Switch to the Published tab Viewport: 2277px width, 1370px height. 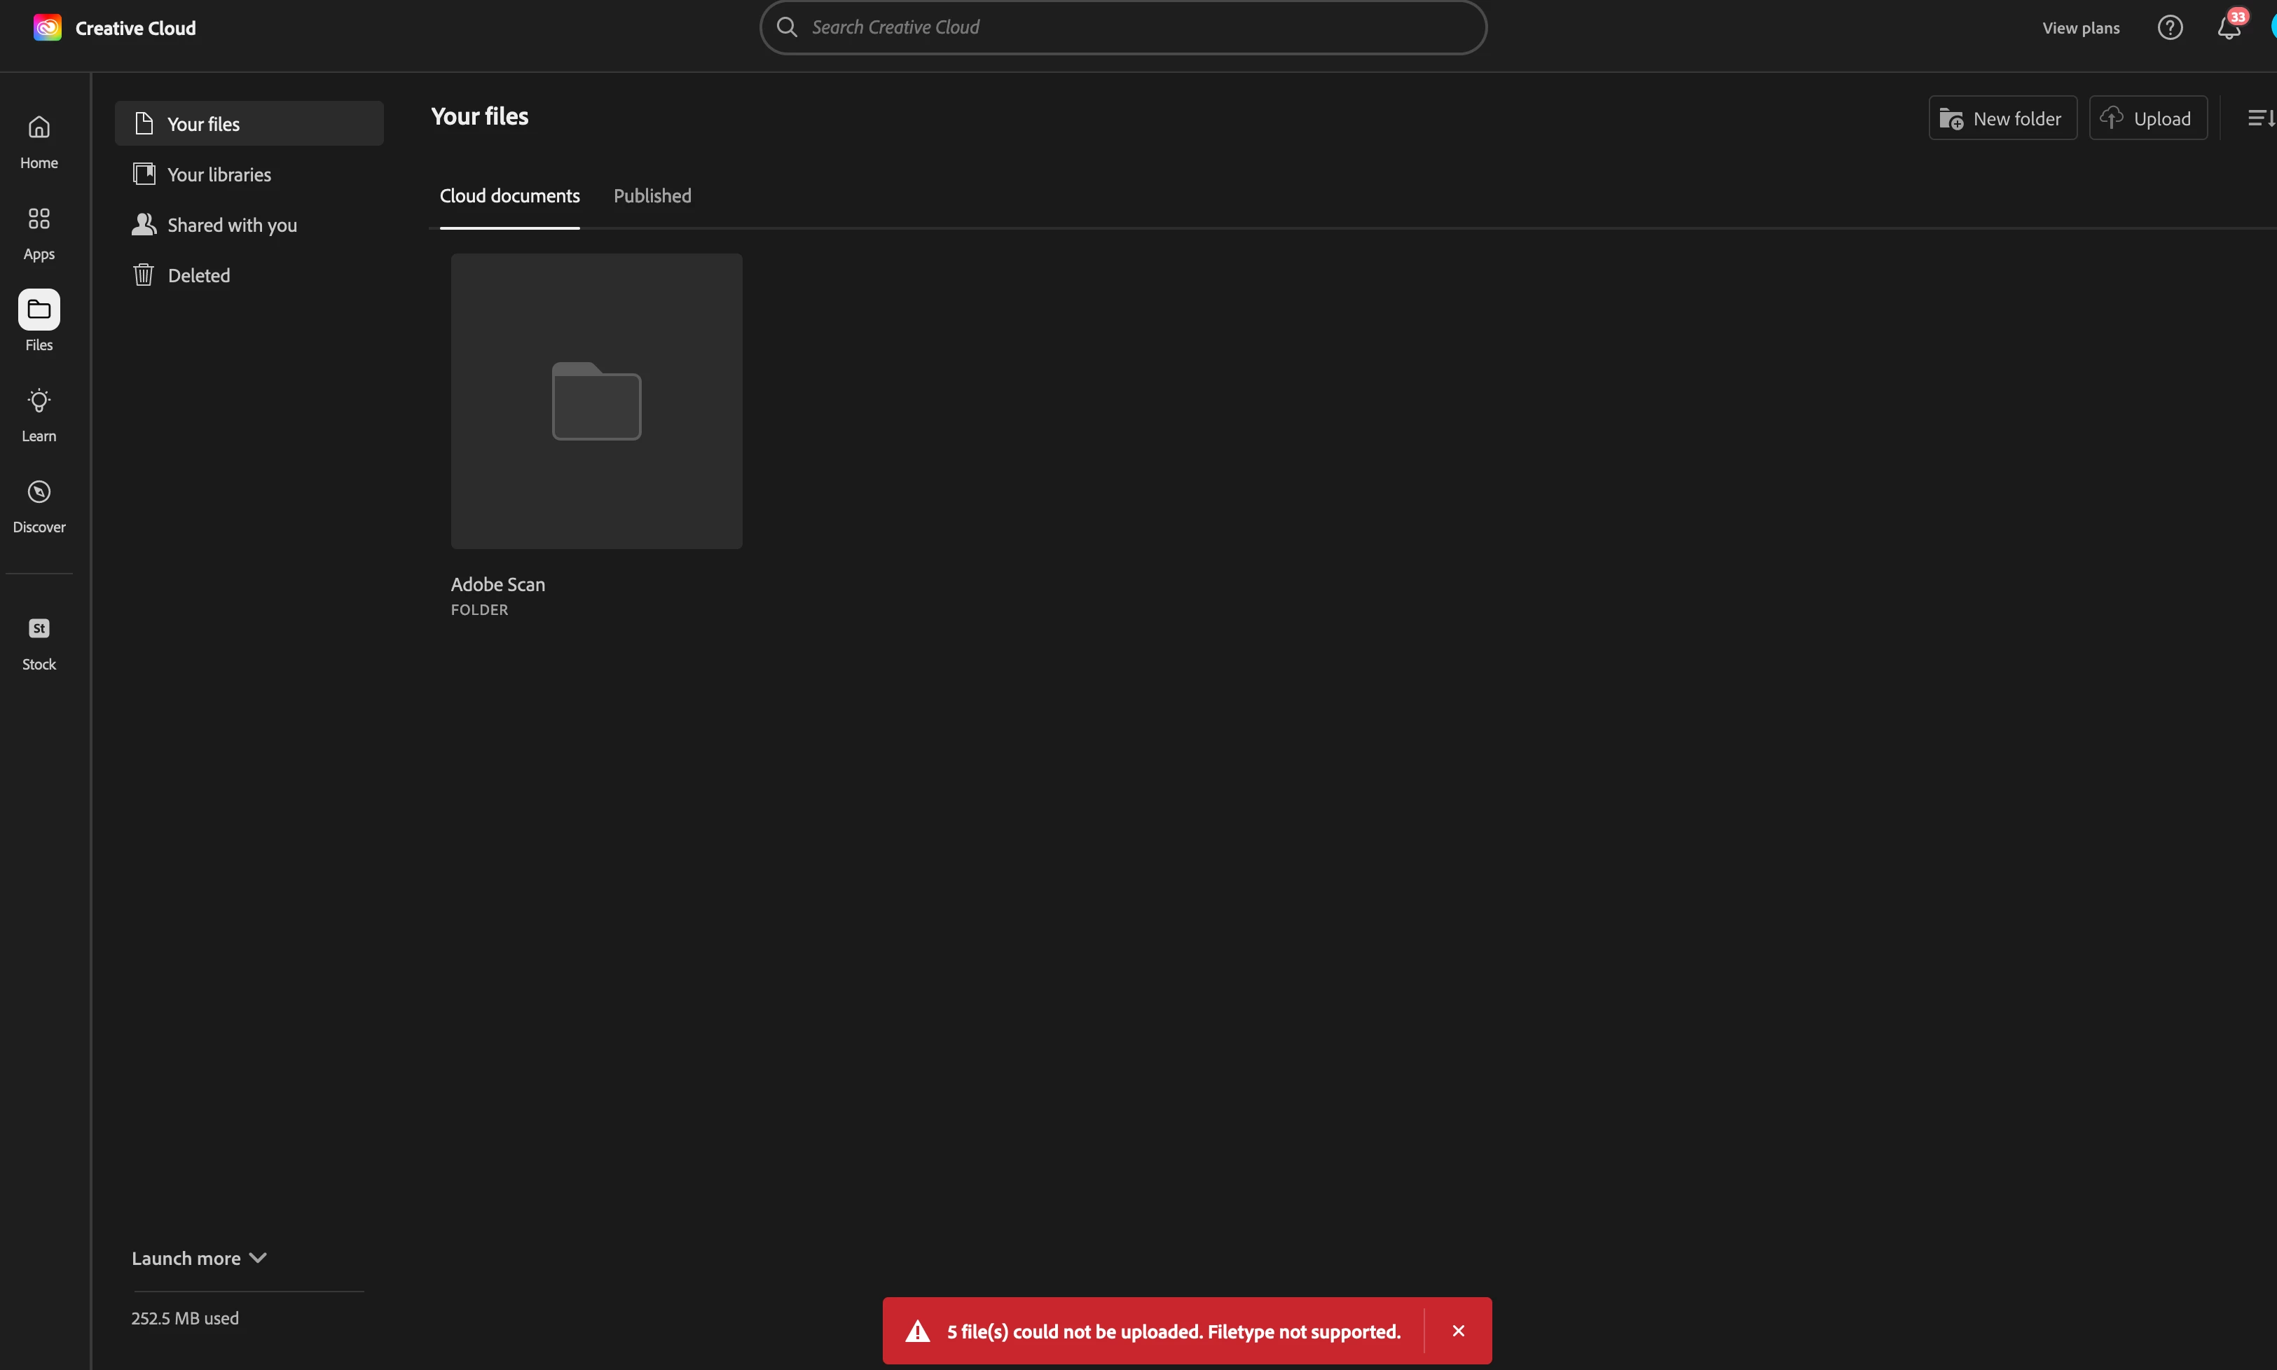652,195
